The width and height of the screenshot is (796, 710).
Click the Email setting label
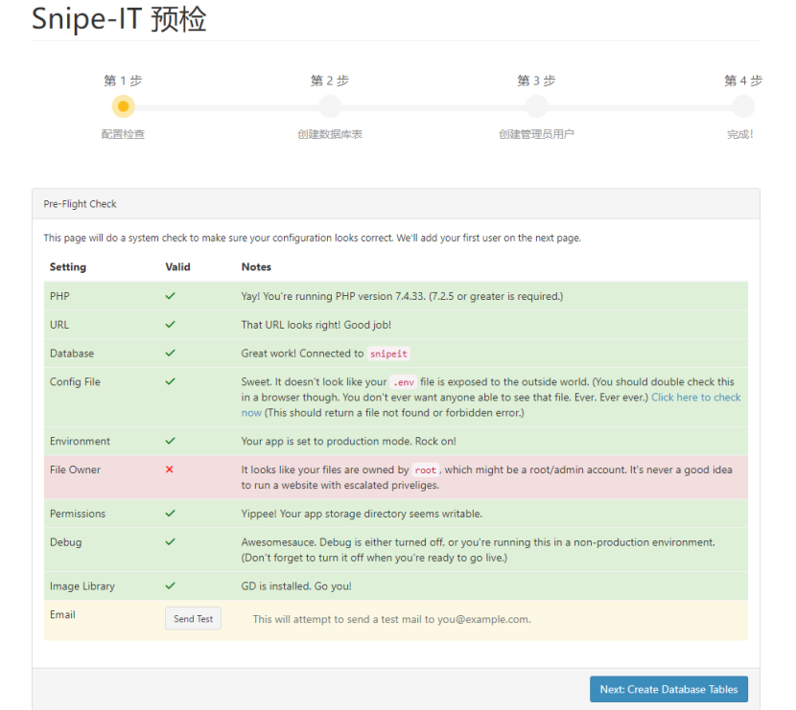(x=62, y=614)
